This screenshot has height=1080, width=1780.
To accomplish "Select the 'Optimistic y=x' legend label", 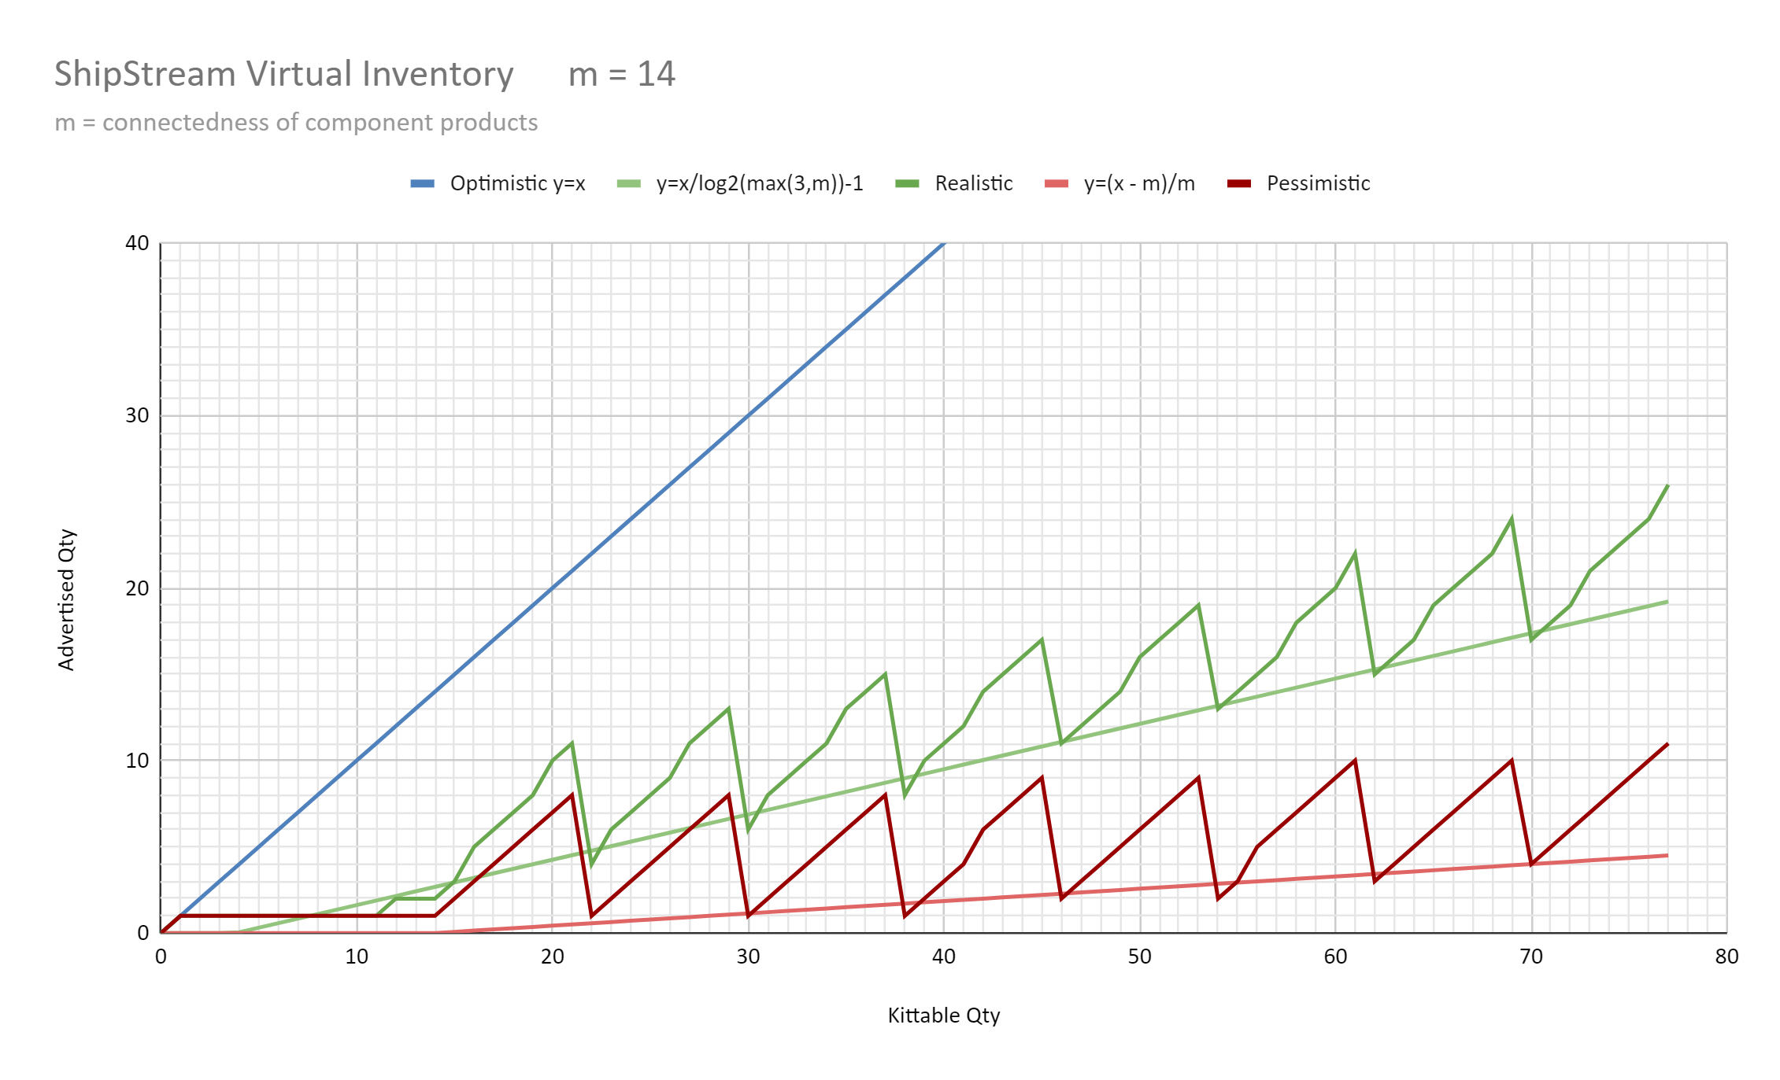I will (x=517, y=183).
